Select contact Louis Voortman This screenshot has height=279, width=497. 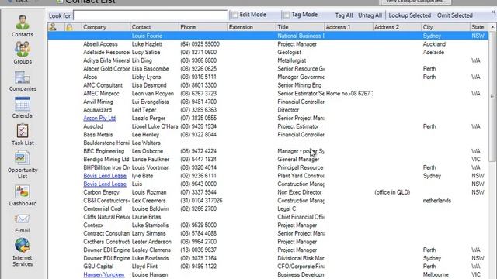(151, 167)
